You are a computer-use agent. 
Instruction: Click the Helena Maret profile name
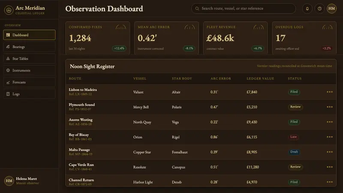pyautogui.click(x=27, y=178)
